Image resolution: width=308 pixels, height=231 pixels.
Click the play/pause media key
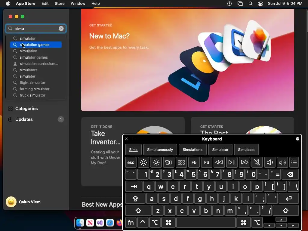point(232,162)
